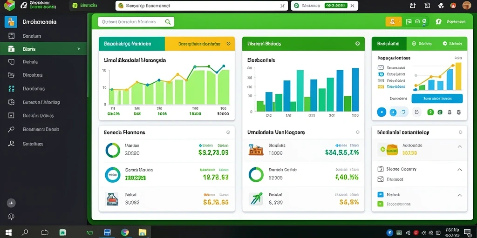The height and width of the screenshot is (238, 477).
Task: Click the blue button under the mini chart
Action: tap(437, 99)
